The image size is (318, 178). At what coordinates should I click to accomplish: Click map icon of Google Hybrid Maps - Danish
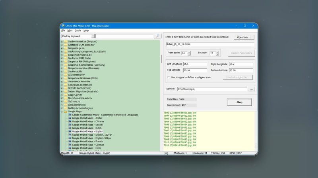pyautogui.click(x=70, y=125)
